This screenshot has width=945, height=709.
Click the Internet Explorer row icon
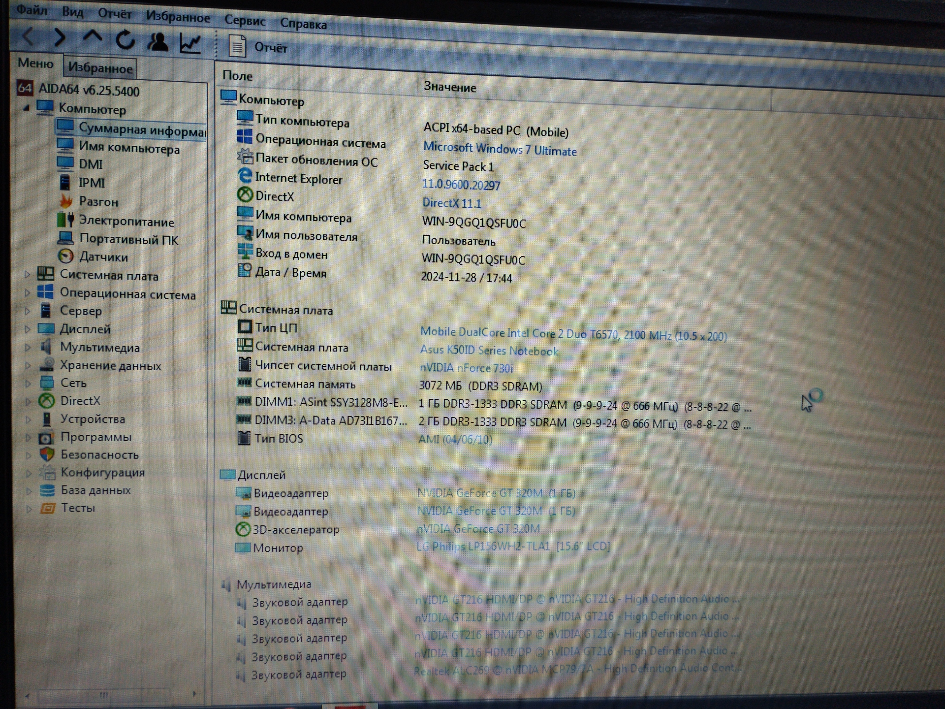[x=245, y=176]
